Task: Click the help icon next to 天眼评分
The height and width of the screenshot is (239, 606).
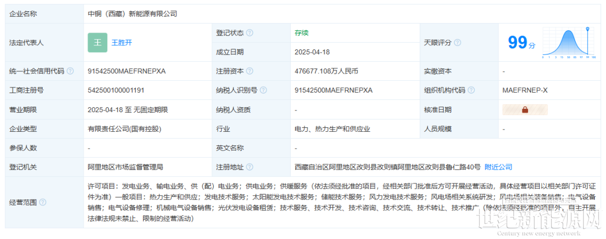Action: [x=457, y=43]
